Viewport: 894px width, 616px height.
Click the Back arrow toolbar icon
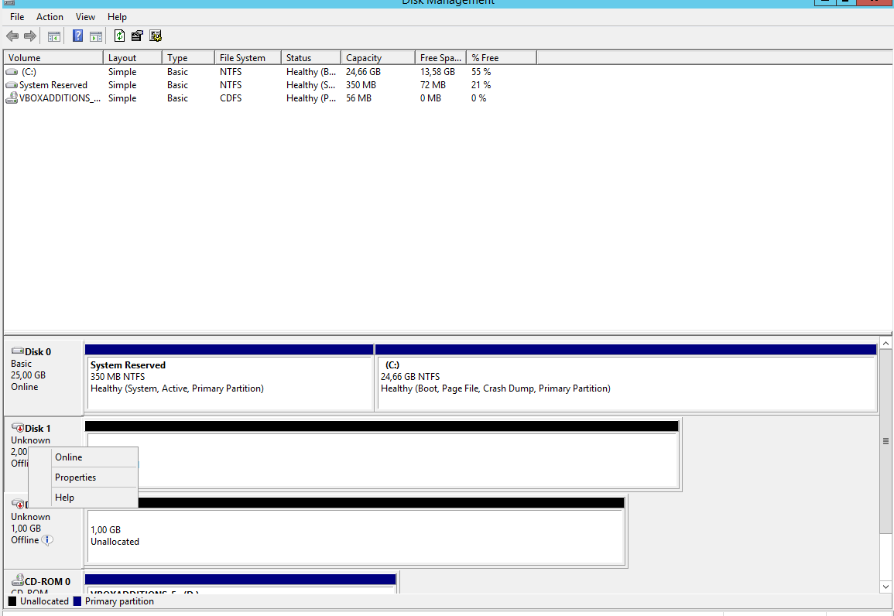pos(12,36)
